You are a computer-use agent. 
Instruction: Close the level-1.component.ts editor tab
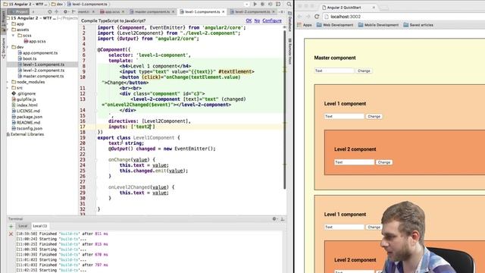click(224, 12)
